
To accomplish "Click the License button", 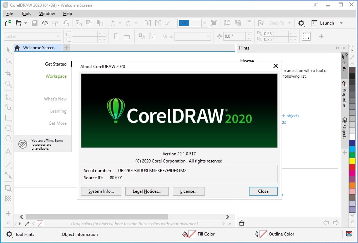I will point(189,191).
